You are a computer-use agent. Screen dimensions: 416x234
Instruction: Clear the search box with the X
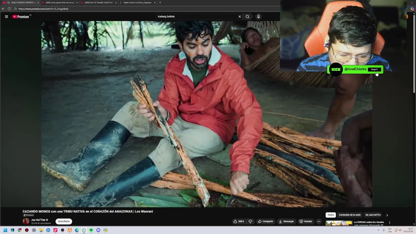[x=240, y=17]
